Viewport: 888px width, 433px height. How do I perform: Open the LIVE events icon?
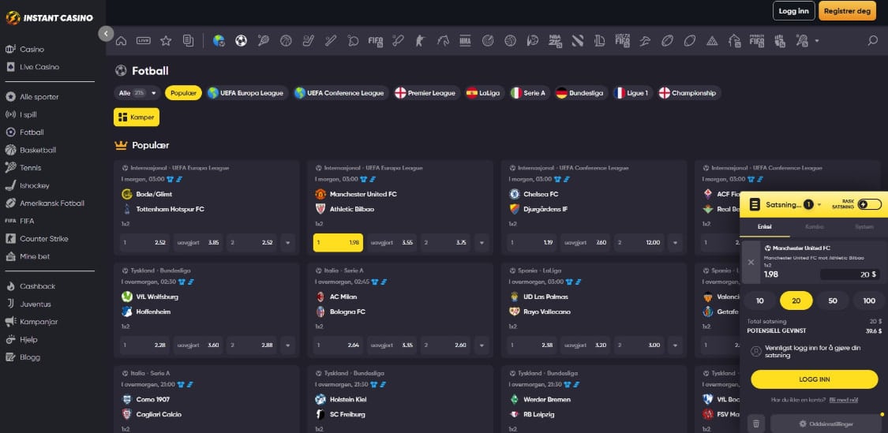pyautogui.click(x=144, y=41)
